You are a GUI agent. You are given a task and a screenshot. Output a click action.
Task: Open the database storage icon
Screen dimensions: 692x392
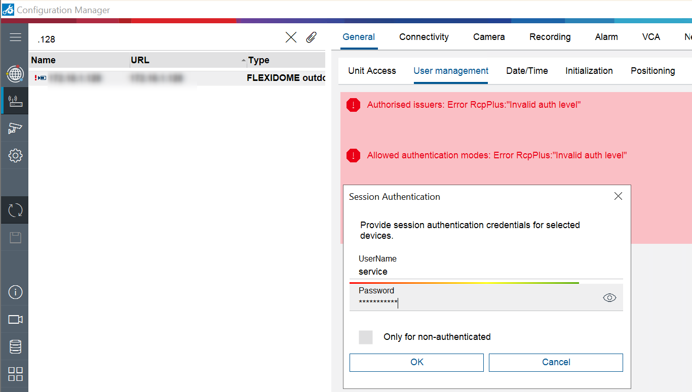point(15,346)
